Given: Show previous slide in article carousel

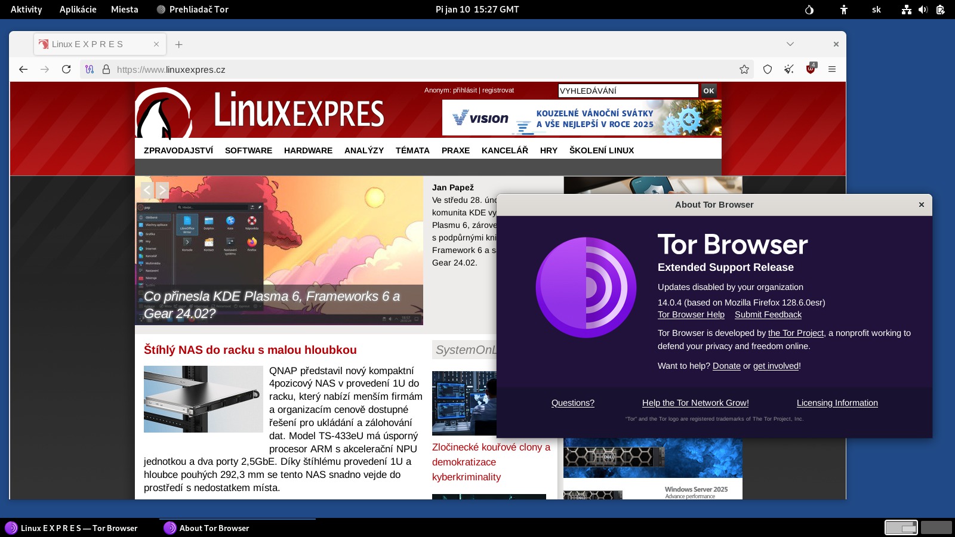Looking at the screenshot, I should point(147,190).
